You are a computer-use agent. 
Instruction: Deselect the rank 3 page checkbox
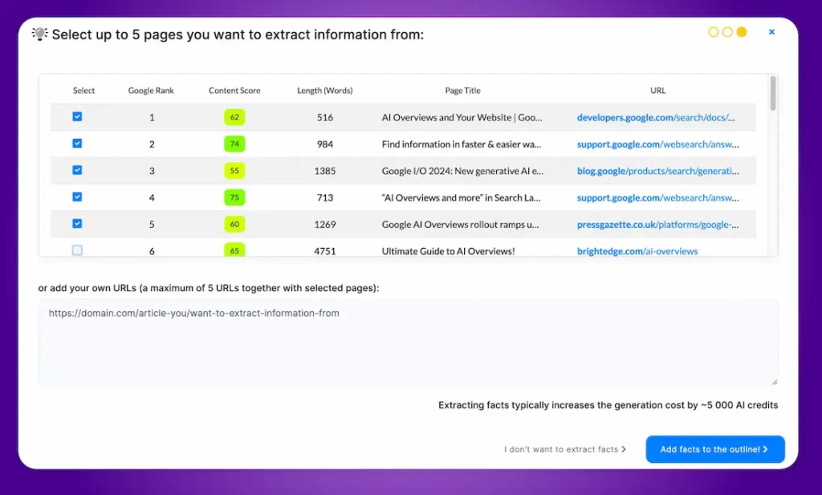point(77,170)
